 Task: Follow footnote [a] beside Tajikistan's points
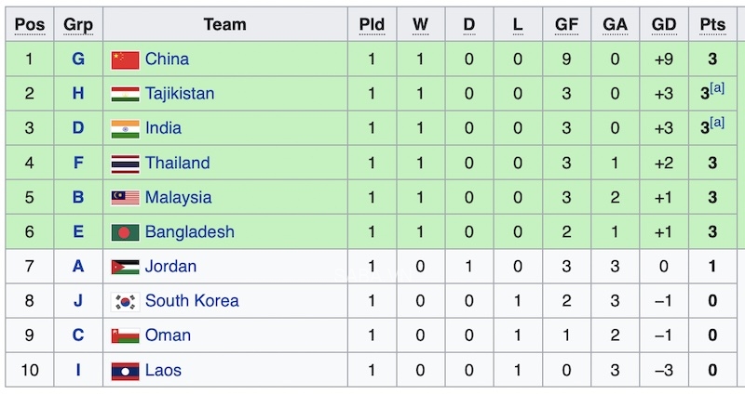pos(716,89)
